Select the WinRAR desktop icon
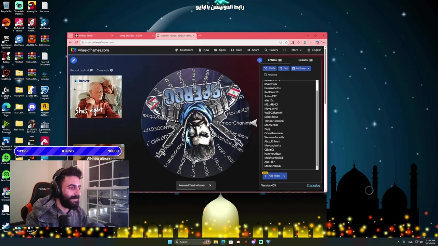The width and height of the screenshot is (438, 246). (19, 58)
